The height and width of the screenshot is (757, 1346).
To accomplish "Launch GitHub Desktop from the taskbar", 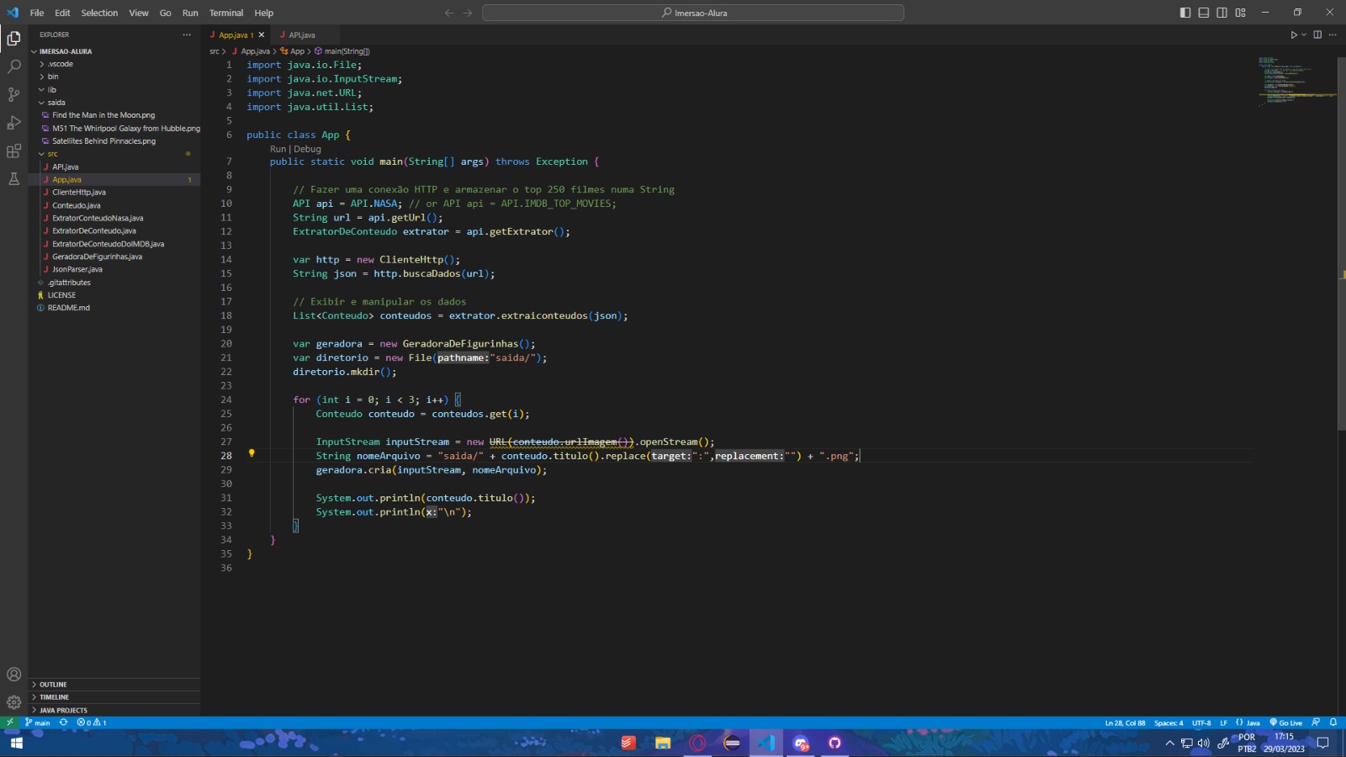I will [x=835, y=744].
